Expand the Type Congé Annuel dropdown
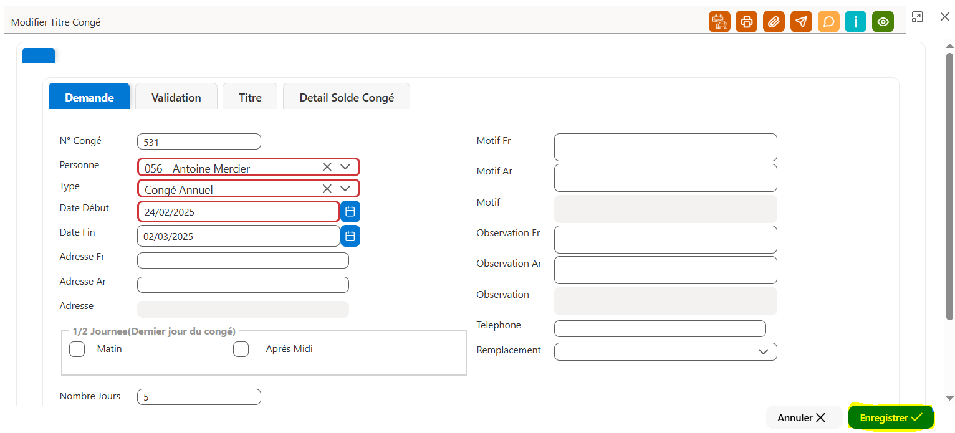The width and height of the screenshot is (955, 433). 345,188
